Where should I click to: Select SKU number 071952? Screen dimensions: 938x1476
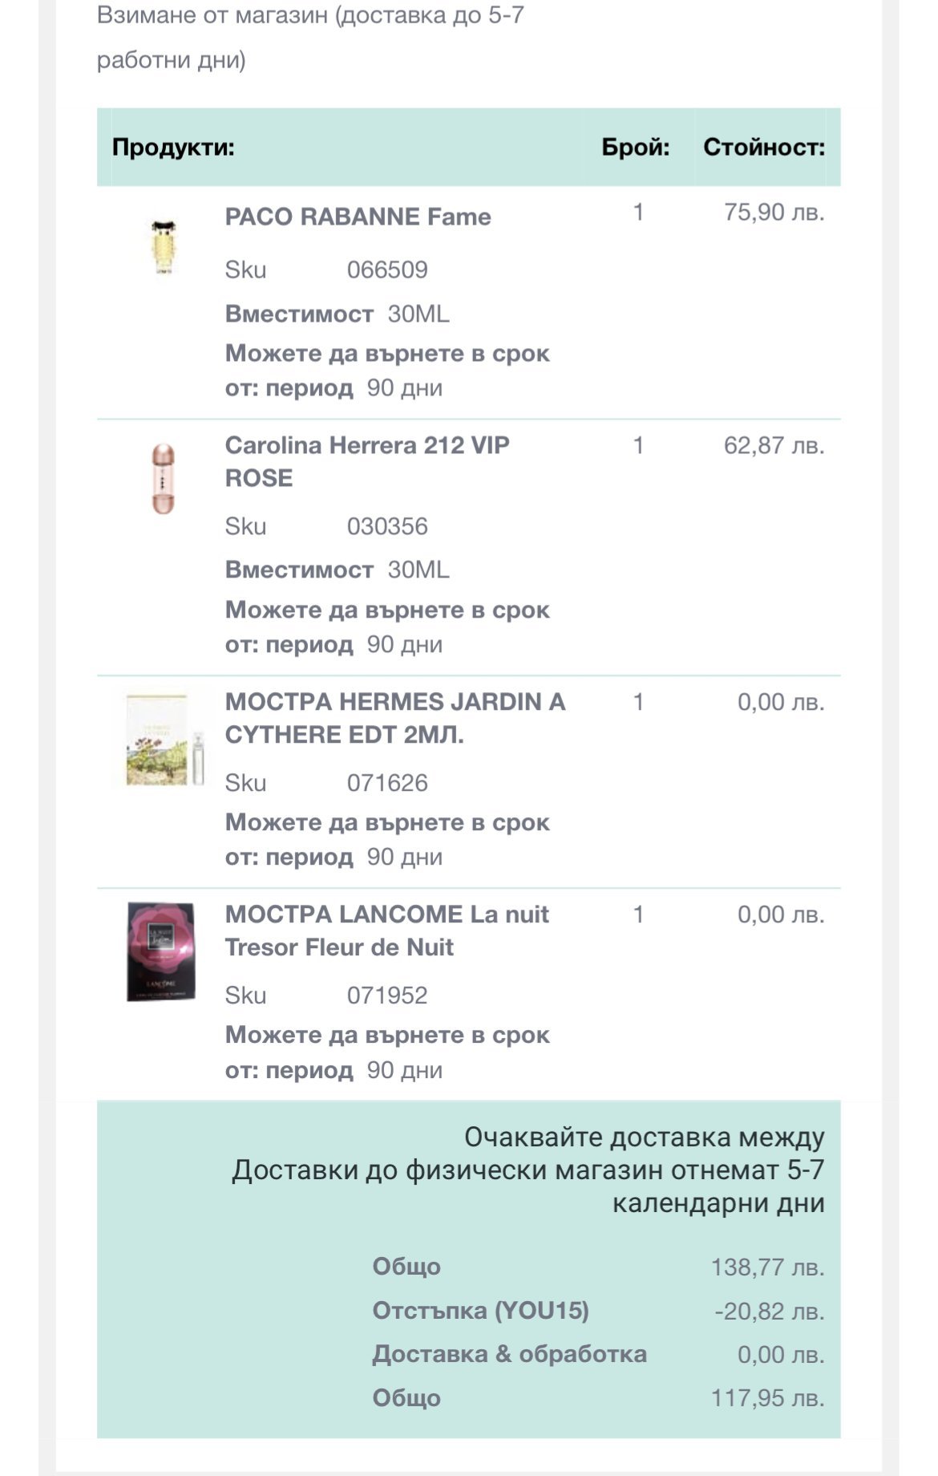pyautogui.click(x=387, y=995)
